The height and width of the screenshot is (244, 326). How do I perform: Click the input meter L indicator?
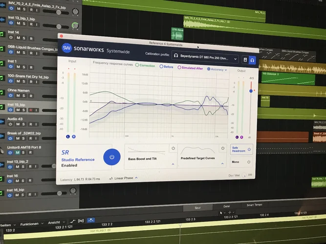tap(68, 137)
